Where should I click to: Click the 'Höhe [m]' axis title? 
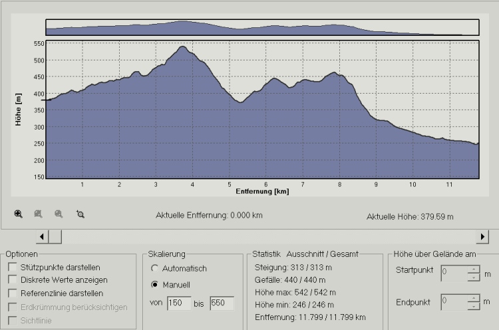[18, 110]
